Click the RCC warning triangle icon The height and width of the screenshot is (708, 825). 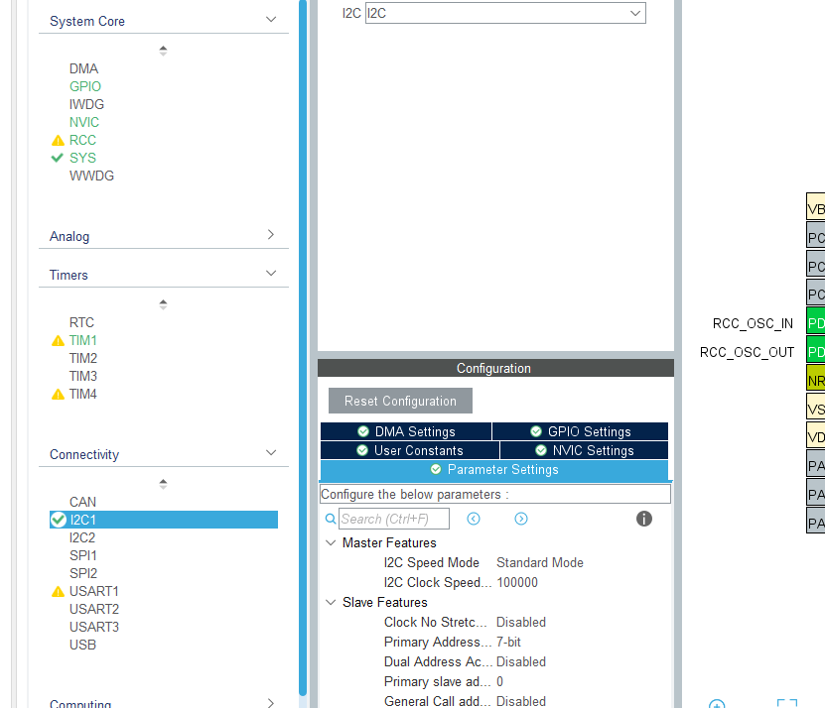58,141
